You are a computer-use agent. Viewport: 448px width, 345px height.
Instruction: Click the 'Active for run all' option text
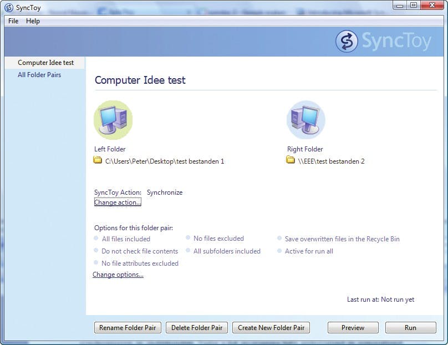pyautogui.click(x=309, y=251)
